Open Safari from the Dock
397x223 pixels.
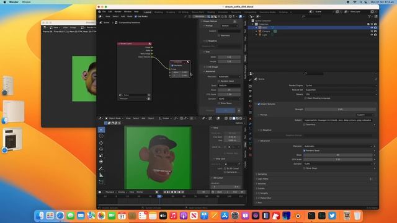(x=60, y=216)
